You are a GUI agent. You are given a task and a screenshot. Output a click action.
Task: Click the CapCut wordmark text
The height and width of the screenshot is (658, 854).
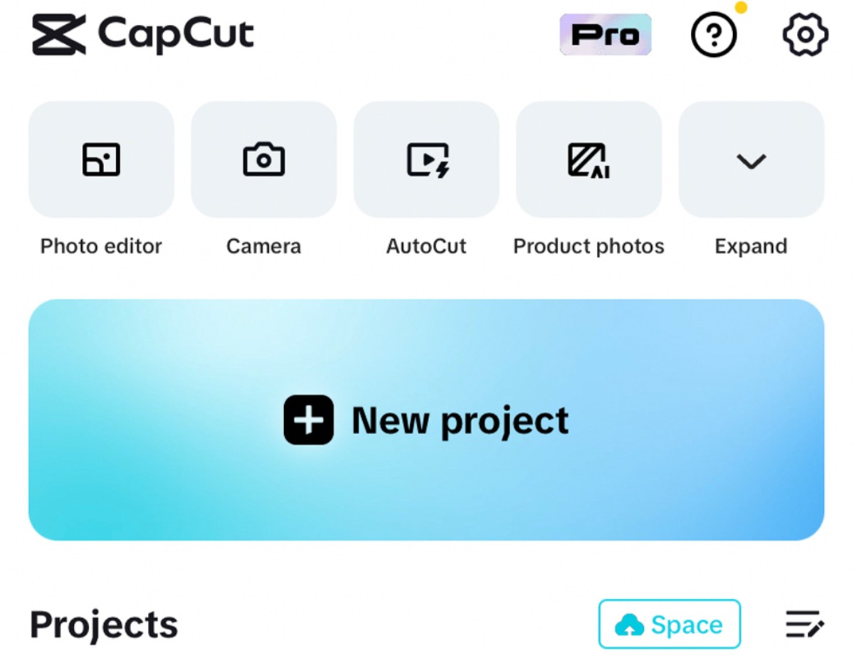click(x=176, y=34)
